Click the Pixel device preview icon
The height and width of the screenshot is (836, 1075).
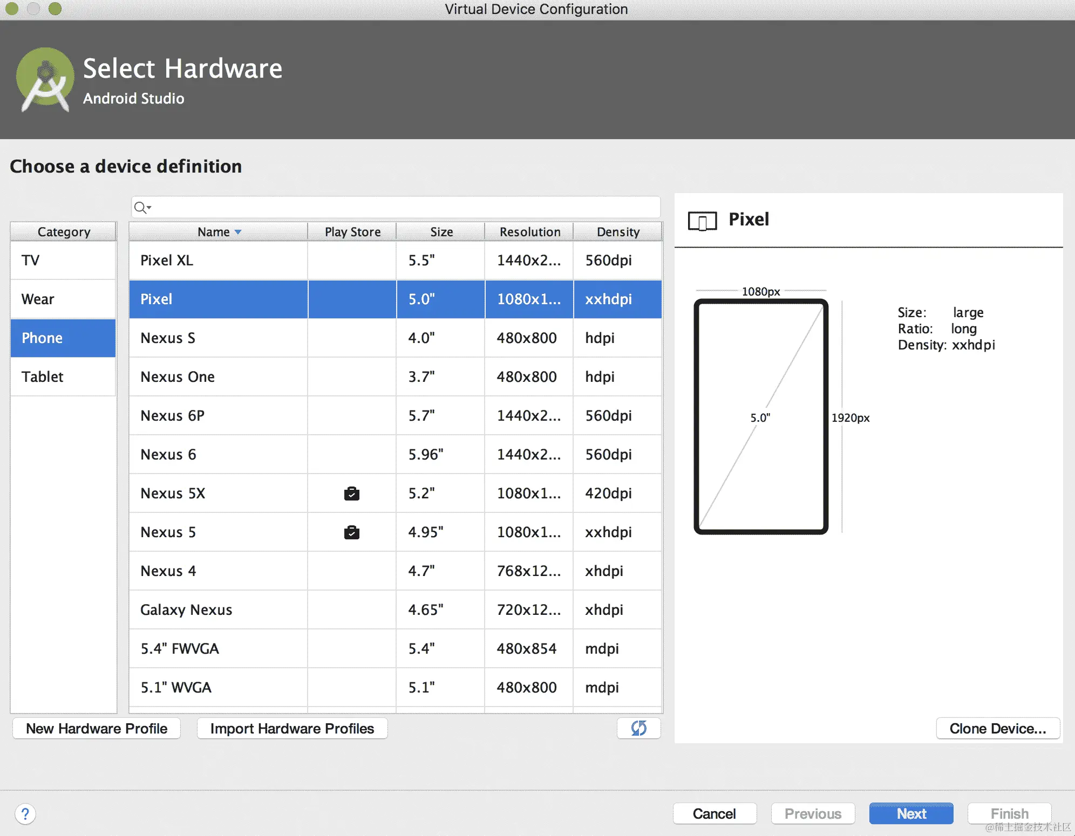[702, 221]
